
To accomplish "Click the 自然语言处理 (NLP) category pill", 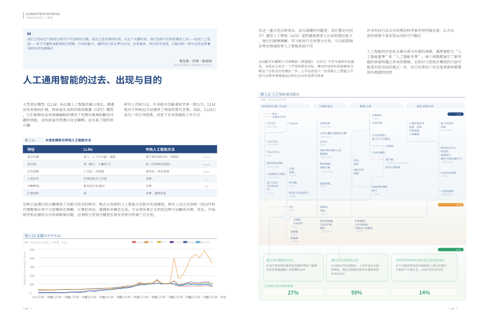I will [285, 106].
